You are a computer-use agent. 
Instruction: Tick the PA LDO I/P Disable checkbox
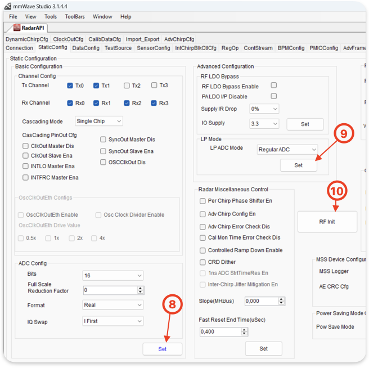coord(274,96)
